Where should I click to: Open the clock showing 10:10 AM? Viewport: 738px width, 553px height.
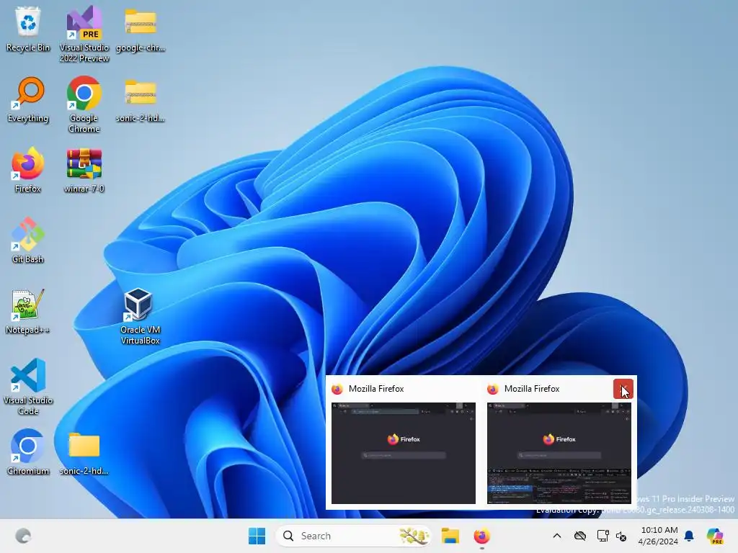659,536
